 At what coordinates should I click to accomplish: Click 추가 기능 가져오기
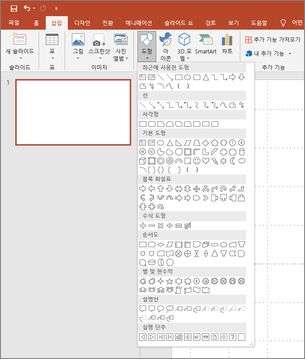(272, 40)
